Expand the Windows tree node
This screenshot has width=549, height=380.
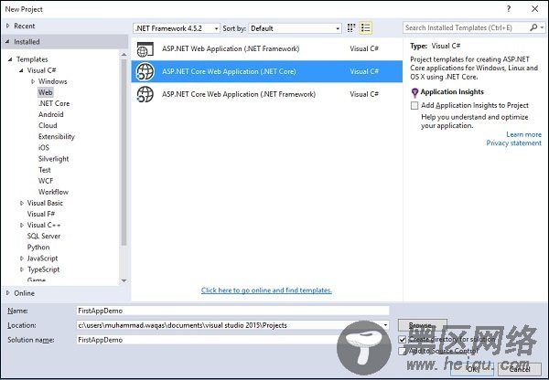pos(33,81)
